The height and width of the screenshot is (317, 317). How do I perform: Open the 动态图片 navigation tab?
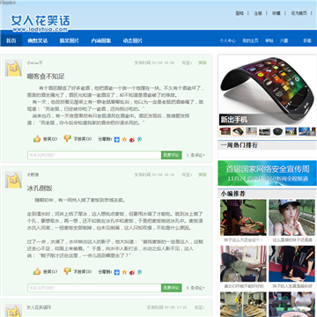(133, 41)
